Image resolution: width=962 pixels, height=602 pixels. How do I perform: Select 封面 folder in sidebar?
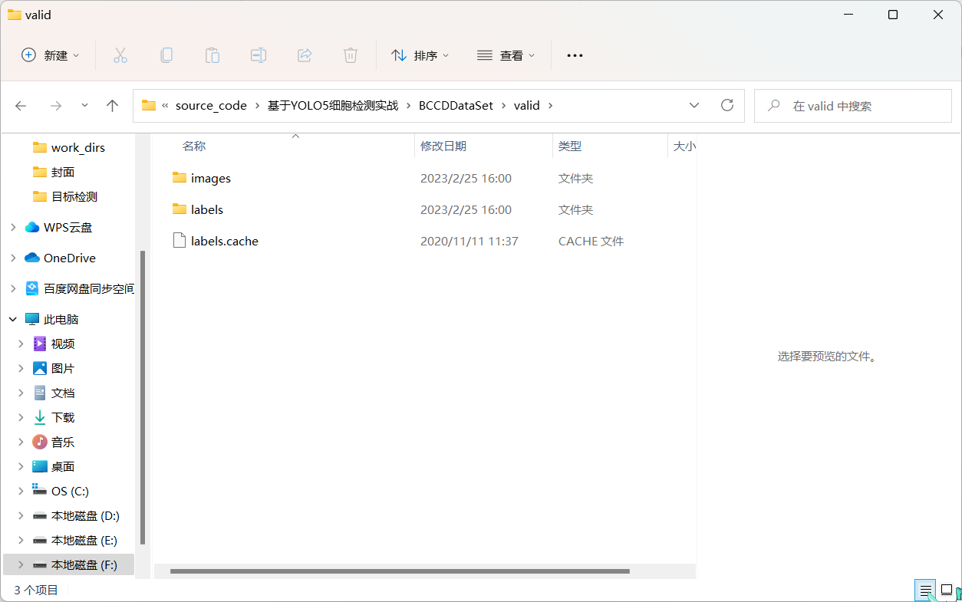click(63, 172)
